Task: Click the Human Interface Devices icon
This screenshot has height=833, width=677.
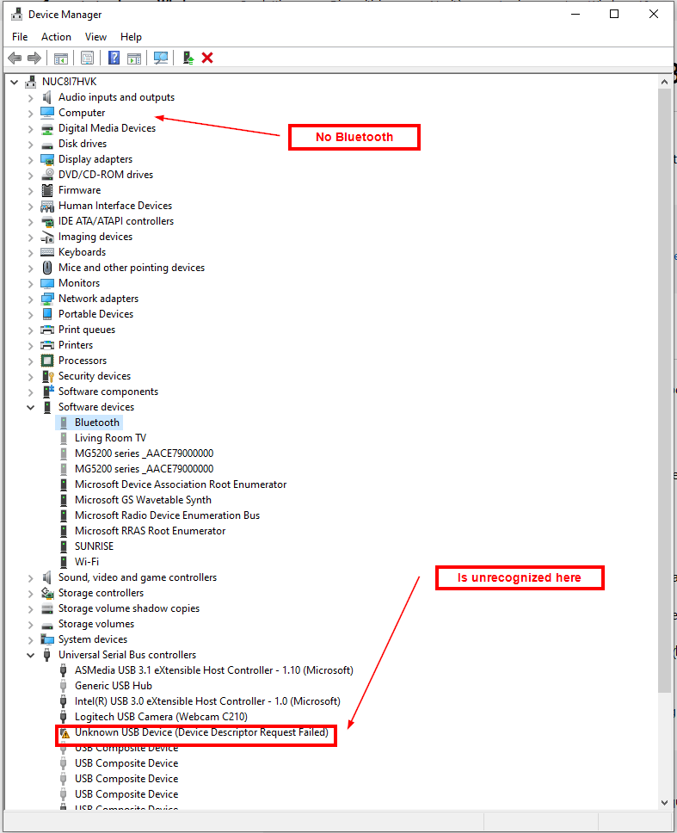Action: click(x=47, y=206)
